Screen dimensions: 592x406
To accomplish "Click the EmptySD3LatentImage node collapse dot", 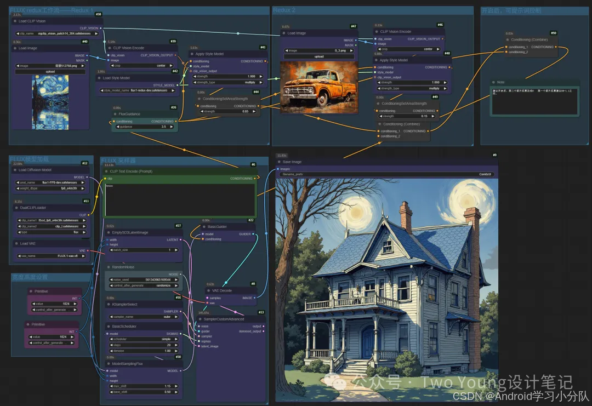I will coord(109,233).
